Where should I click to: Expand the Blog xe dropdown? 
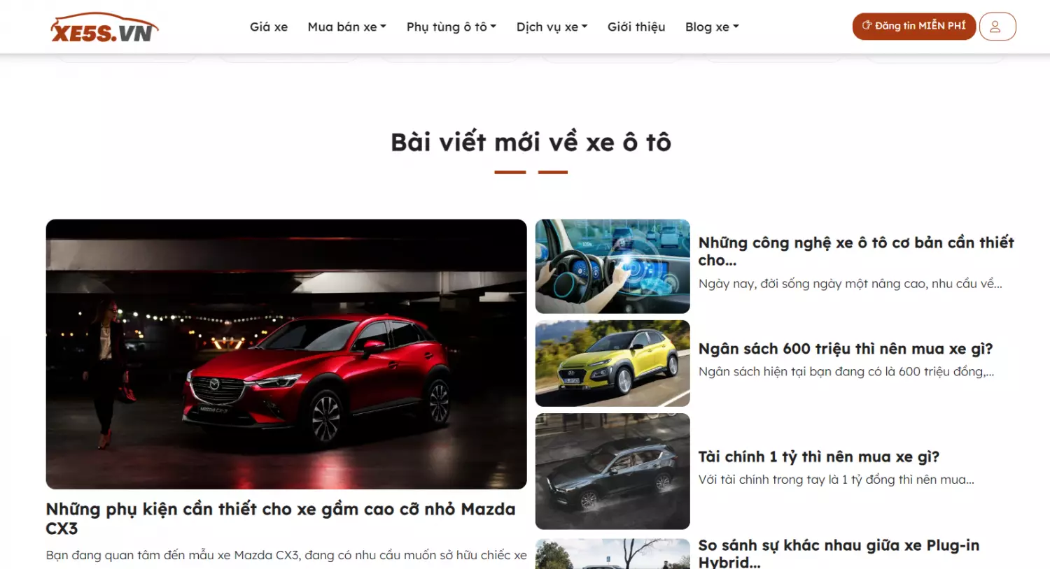(712, 27)
